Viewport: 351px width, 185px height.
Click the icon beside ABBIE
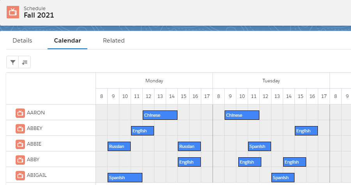[20, 144]
